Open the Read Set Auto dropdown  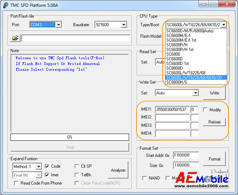point(160,62)
